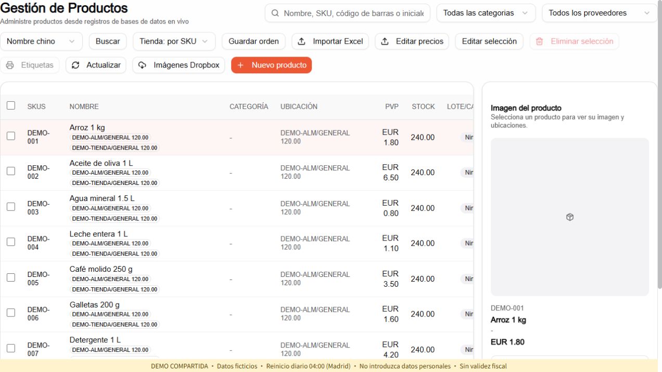Click the UBICACIÓN column header
The height and width of the screenshot is (372, 662).
[x=299, y=107]
